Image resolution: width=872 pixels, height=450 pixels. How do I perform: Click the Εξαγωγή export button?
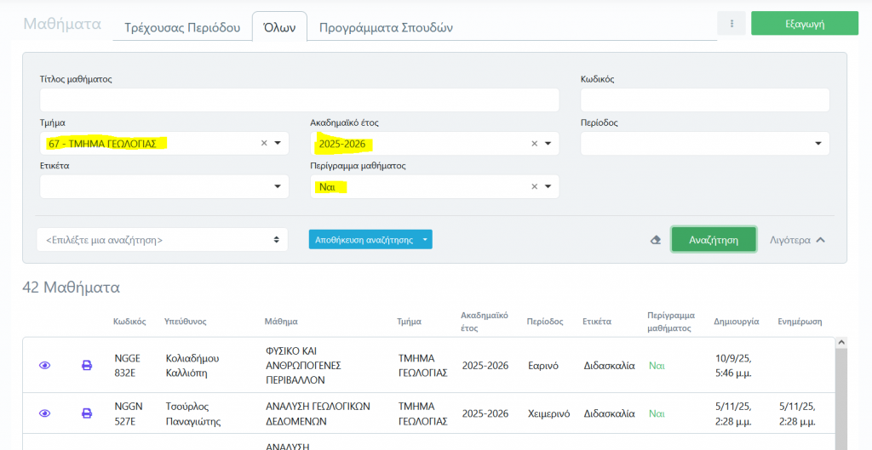[804, 24]
